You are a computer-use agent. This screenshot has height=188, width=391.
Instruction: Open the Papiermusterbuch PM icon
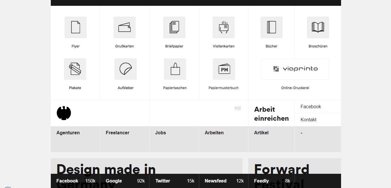point(224,69)
